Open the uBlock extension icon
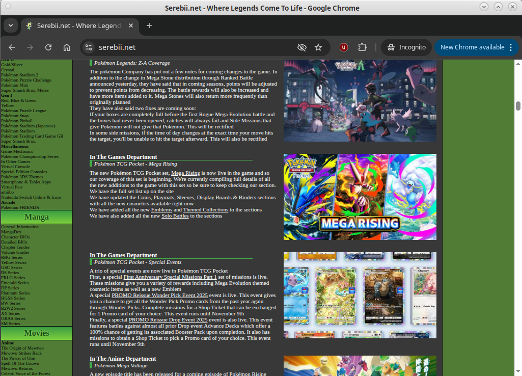522x376 pixels. click(344, 47)
